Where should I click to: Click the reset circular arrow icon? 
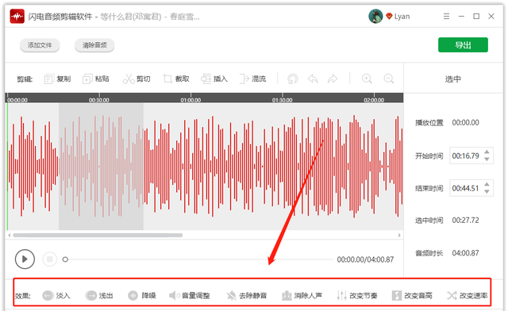pos(293,79)
